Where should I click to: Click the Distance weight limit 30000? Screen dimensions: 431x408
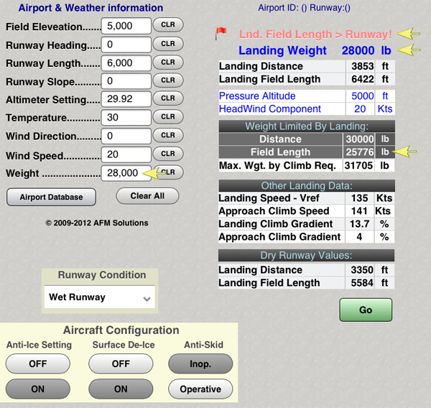pyautogui.click(x=360, y=139)
